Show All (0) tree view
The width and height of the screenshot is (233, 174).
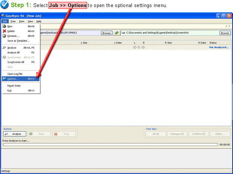156,134
